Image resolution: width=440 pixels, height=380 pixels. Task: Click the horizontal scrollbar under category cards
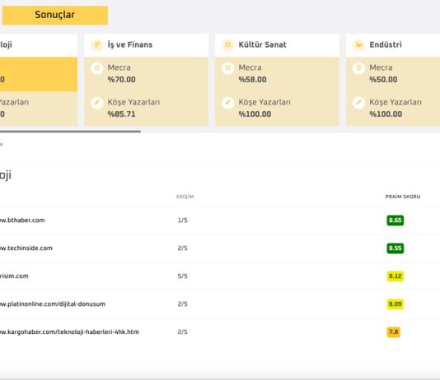pos(70,131)
